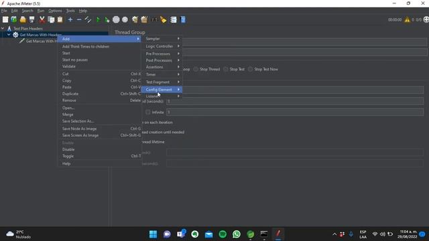Expand the Timer submenu
Image resolution: width=429 pixels, height=241 pixels.
(162, 74)
